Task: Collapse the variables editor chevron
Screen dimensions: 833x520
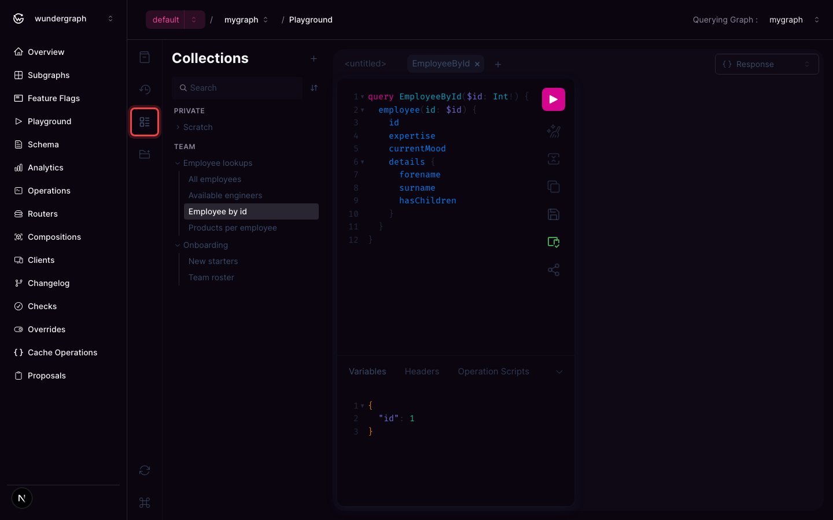Action: (559, 372)
